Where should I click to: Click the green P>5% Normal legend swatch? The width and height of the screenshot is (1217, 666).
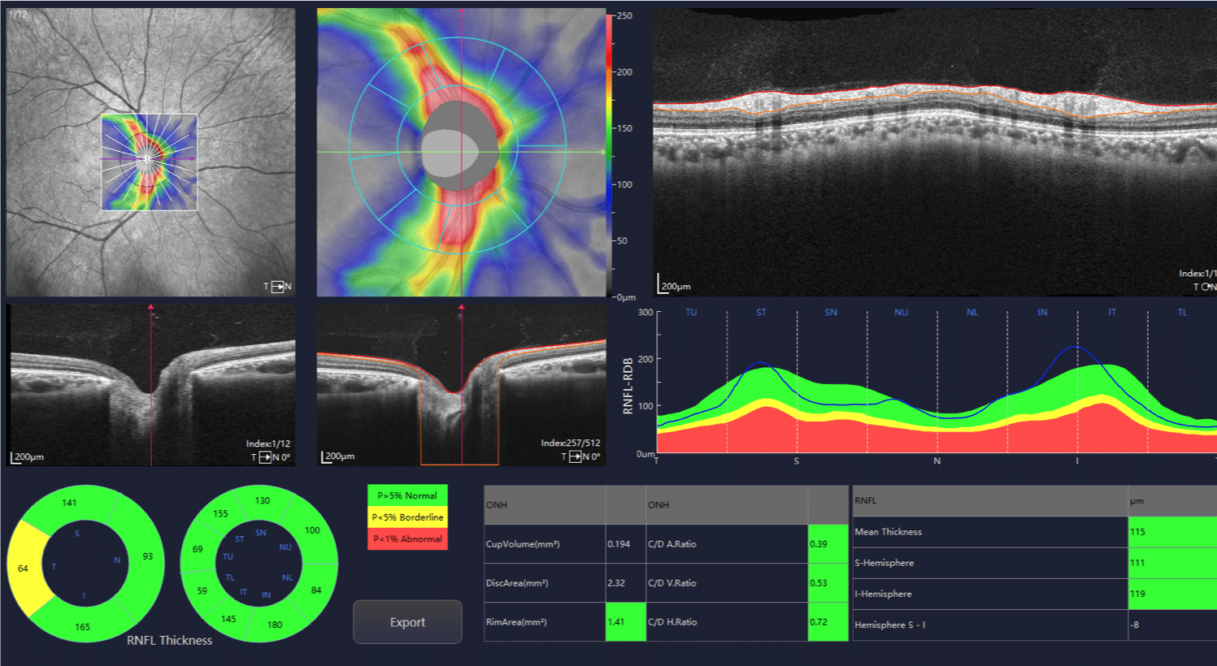(x=407, y=495)
